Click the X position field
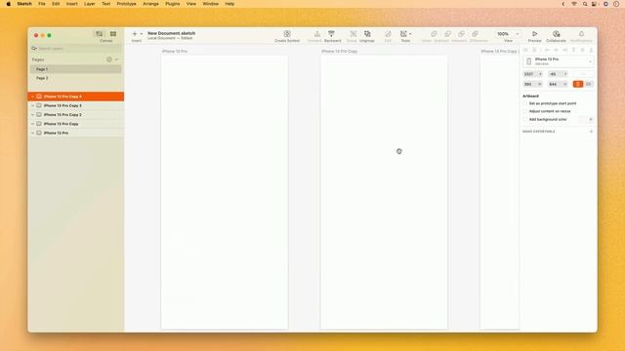The height and width of the screenshot is (351, 625). pos(533,74)
